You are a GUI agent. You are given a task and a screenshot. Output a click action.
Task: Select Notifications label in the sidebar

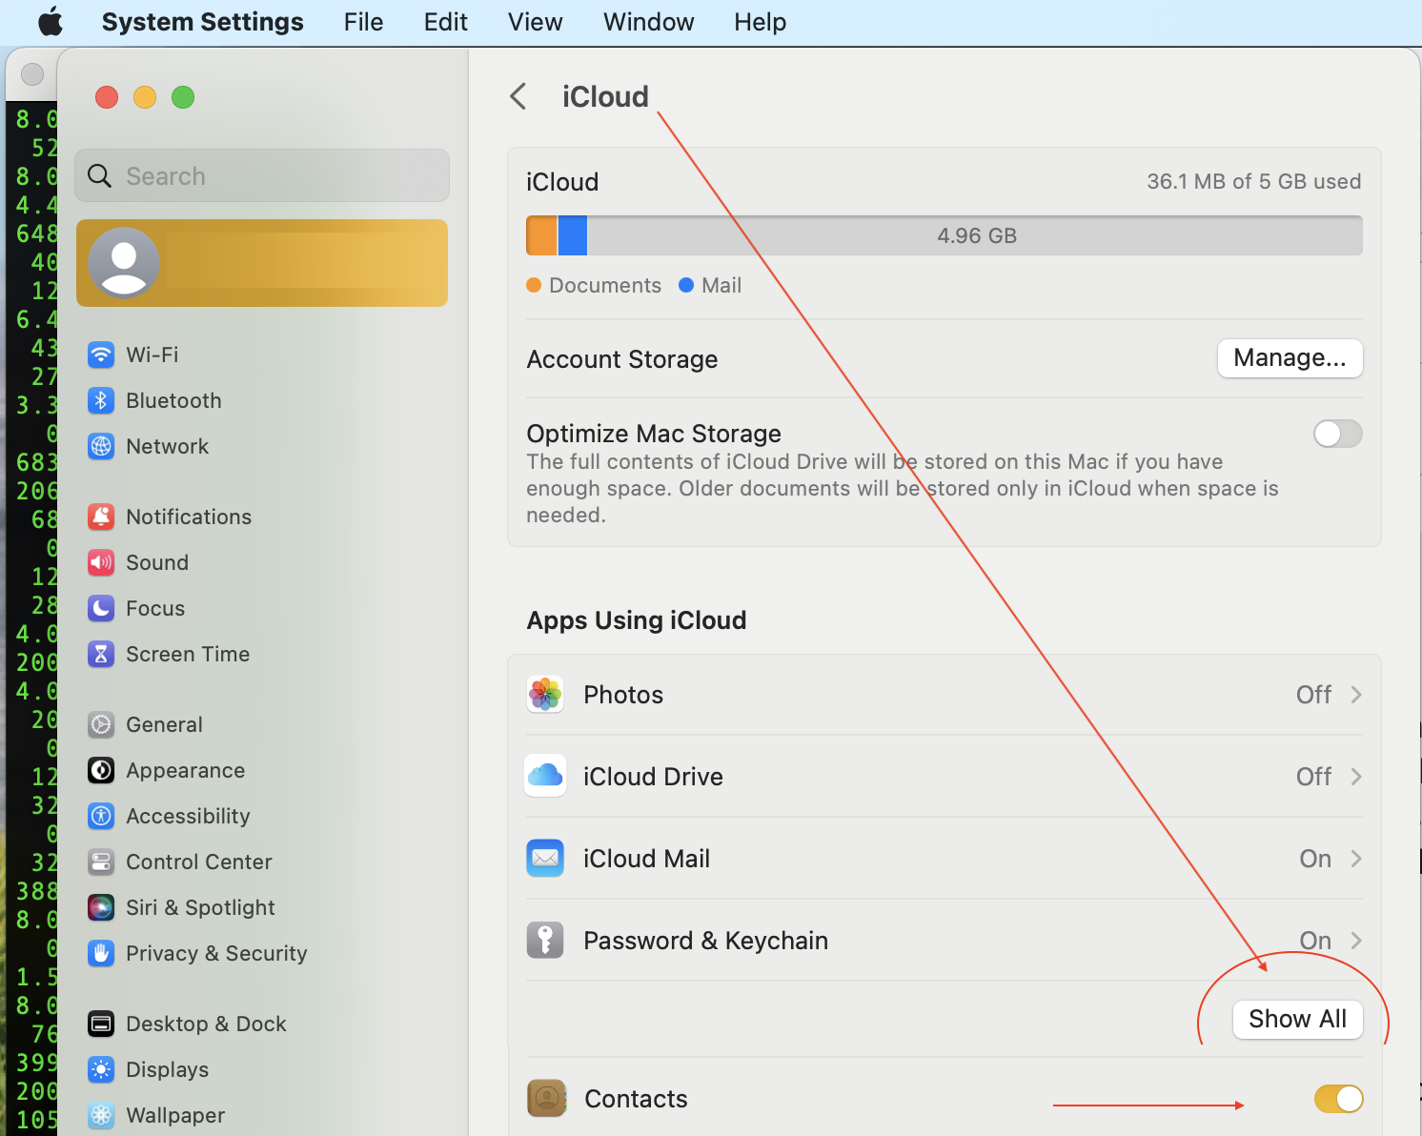coord(189,517)
